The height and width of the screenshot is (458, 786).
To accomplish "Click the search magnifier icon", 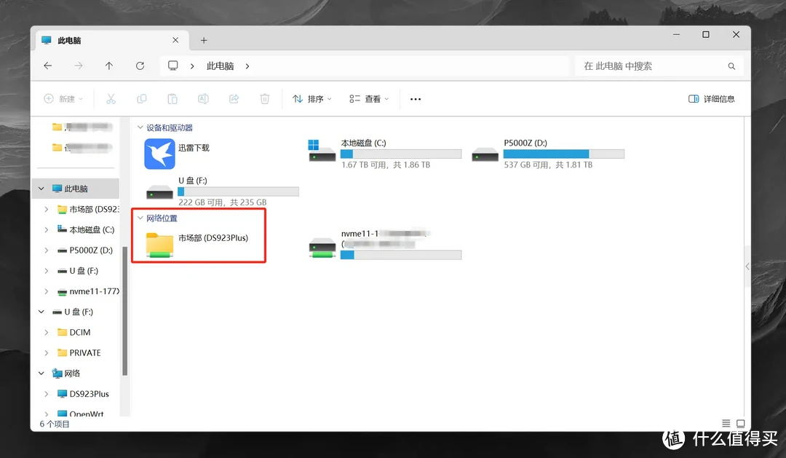I will point(731,66).
